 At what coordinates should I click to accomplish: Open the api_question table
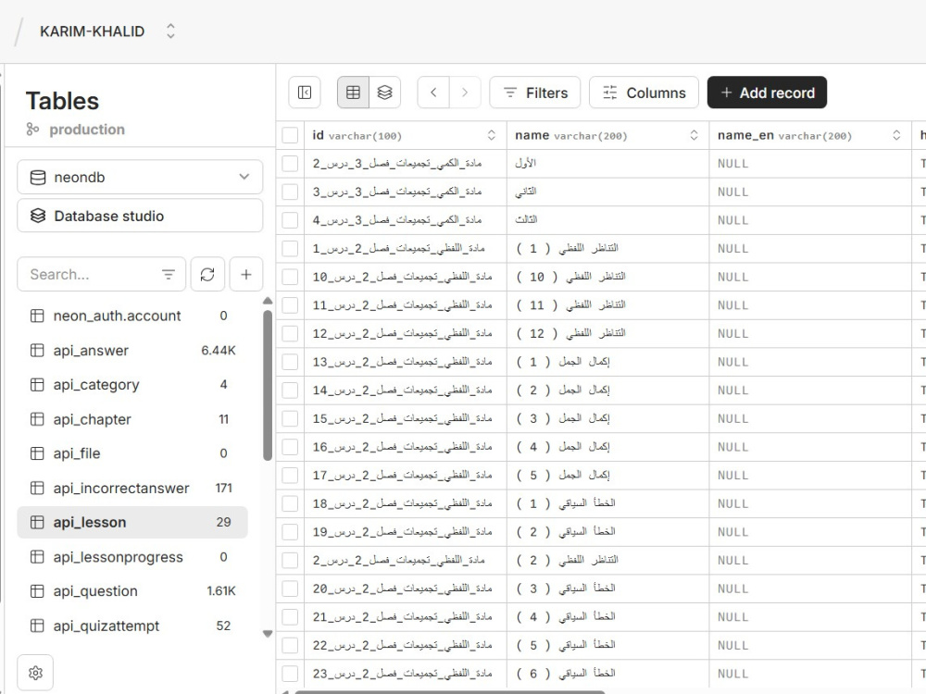point(132,590)
